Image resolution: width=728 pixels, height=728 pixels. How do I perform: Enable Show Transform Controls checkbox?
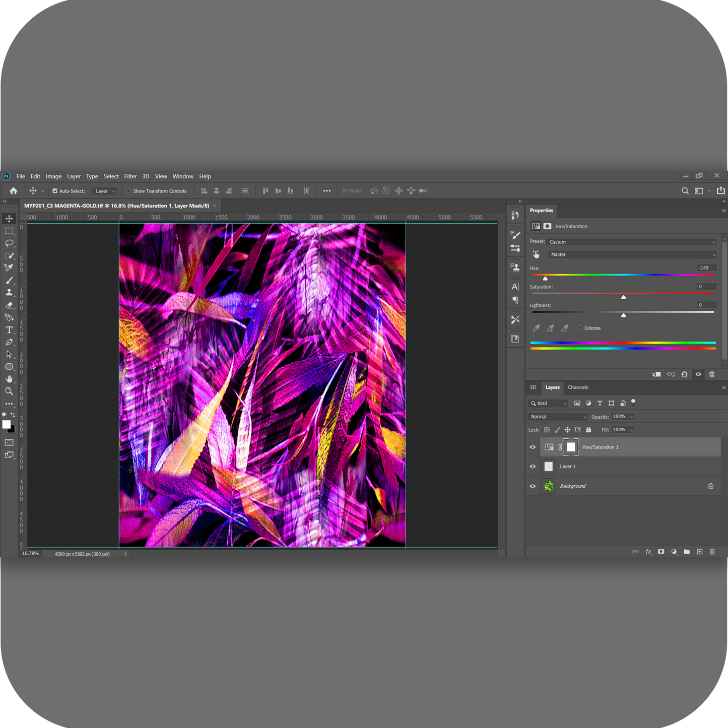coord(128,191)
